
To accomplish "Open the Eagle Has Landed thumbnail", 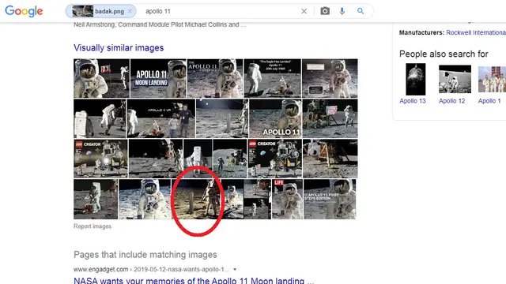I will 272,78.
